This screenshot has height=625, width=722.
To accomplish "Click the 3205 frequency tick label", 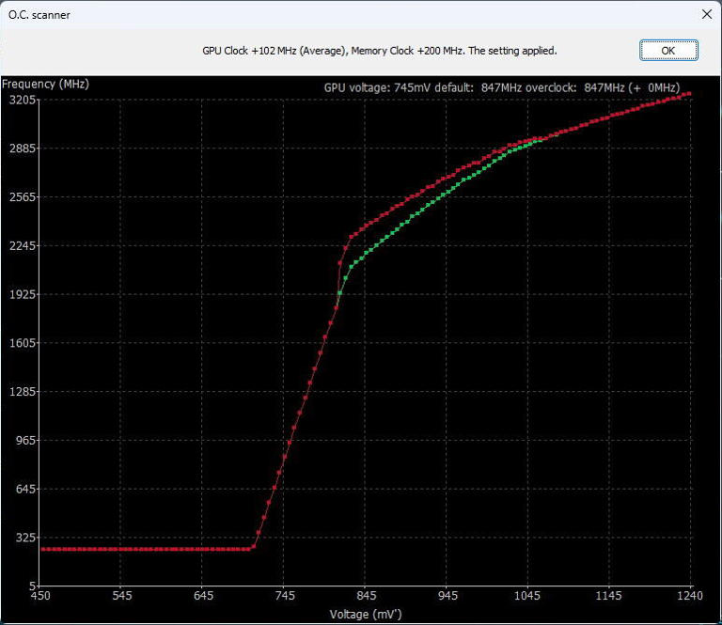I will point(20,100).
